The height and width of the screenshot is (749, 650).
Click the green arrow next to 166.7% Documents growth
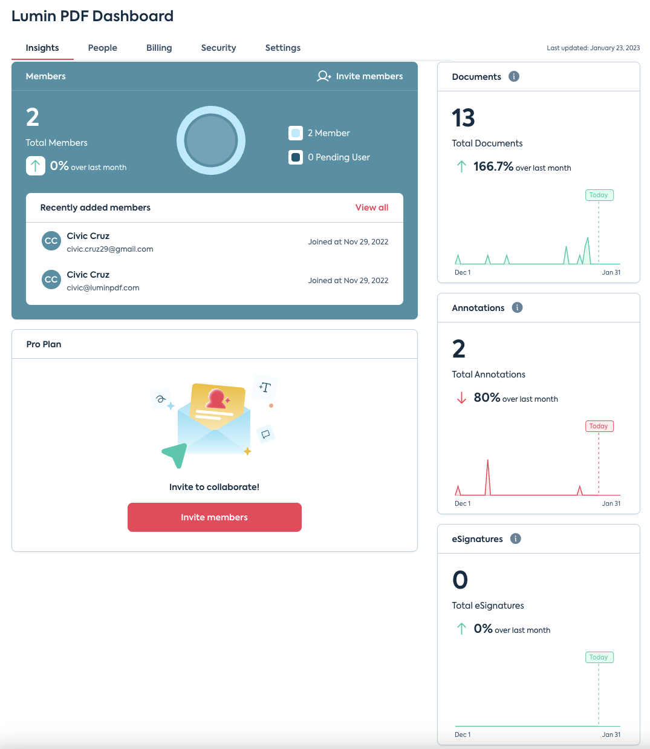(461, 167)
